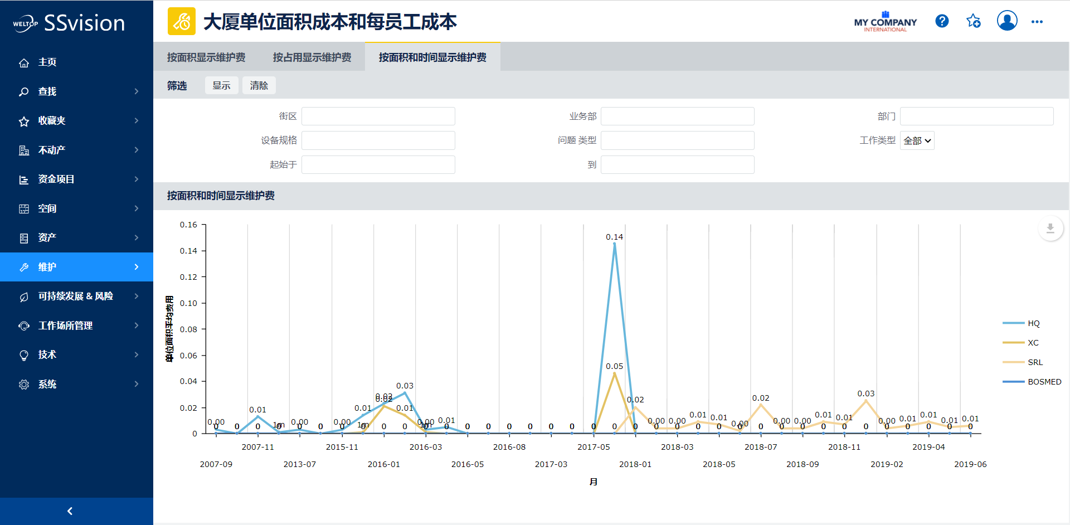Viewport: 1070px width, 525px height.
Task: Go to 主页 home in sidebar
Action: (47, 62)
